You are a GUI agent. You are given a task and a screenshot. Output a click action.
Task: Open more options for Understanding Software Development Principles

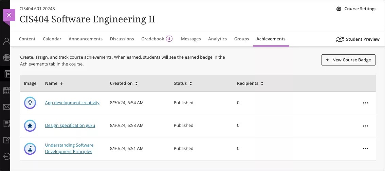[x=365, y=149]
